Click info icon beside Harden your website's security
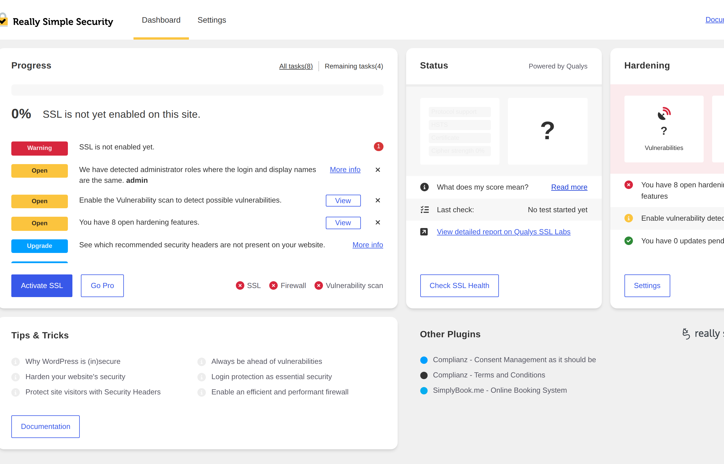724x464 pixels. click(16, 377)
